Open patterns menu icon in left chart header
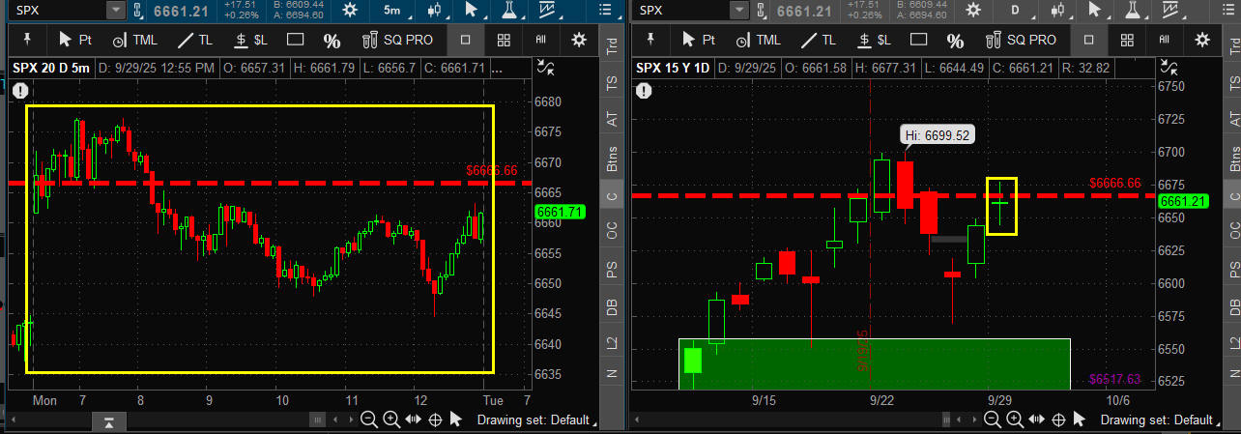Image resolution: width=1241 pixels, height=434 pixels. point(547,11)
